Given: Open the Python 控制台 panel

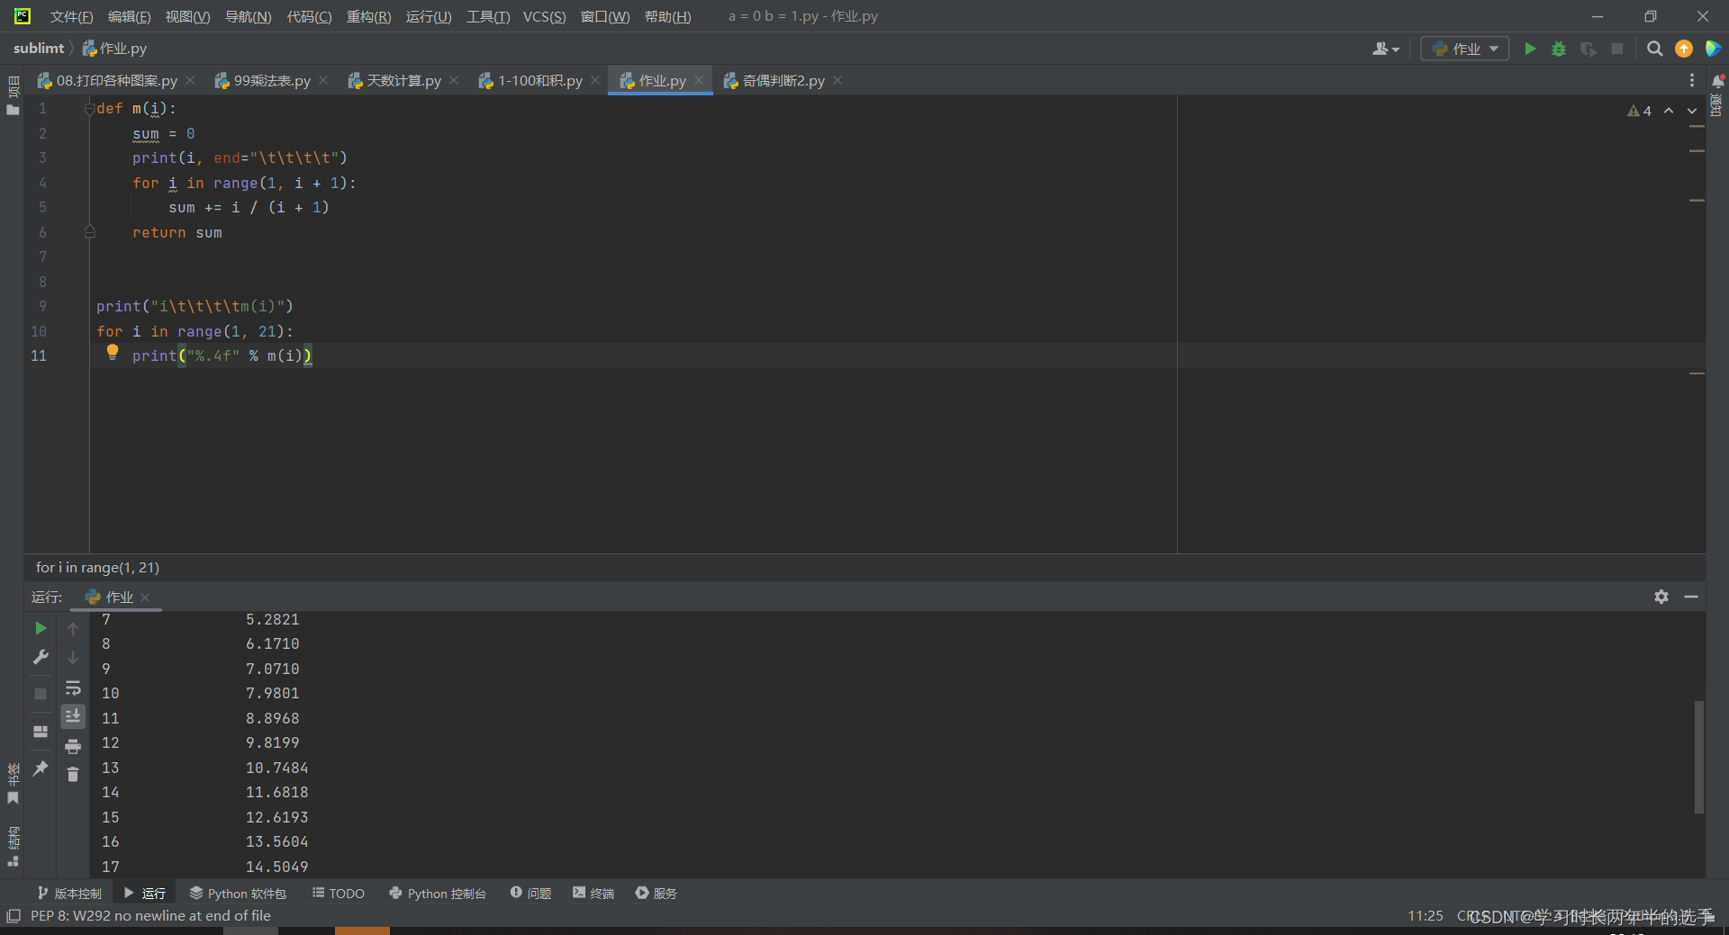Looking at the screenshot, I should click(x=438, y=893).
